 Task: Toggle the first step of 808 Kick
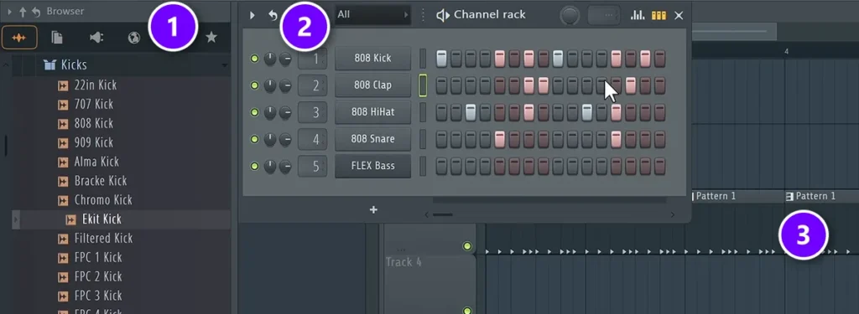pos(441,59)
